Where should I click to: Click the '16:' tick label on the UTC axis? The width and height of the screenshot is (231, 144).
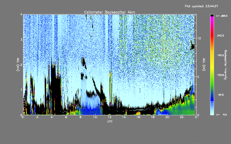[139, 117]
